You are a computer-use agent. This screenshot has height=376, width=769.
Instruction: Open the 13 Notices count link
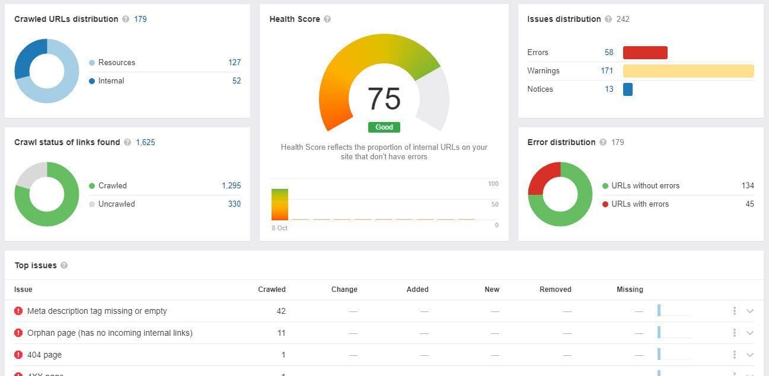click(x=609, y=89)
